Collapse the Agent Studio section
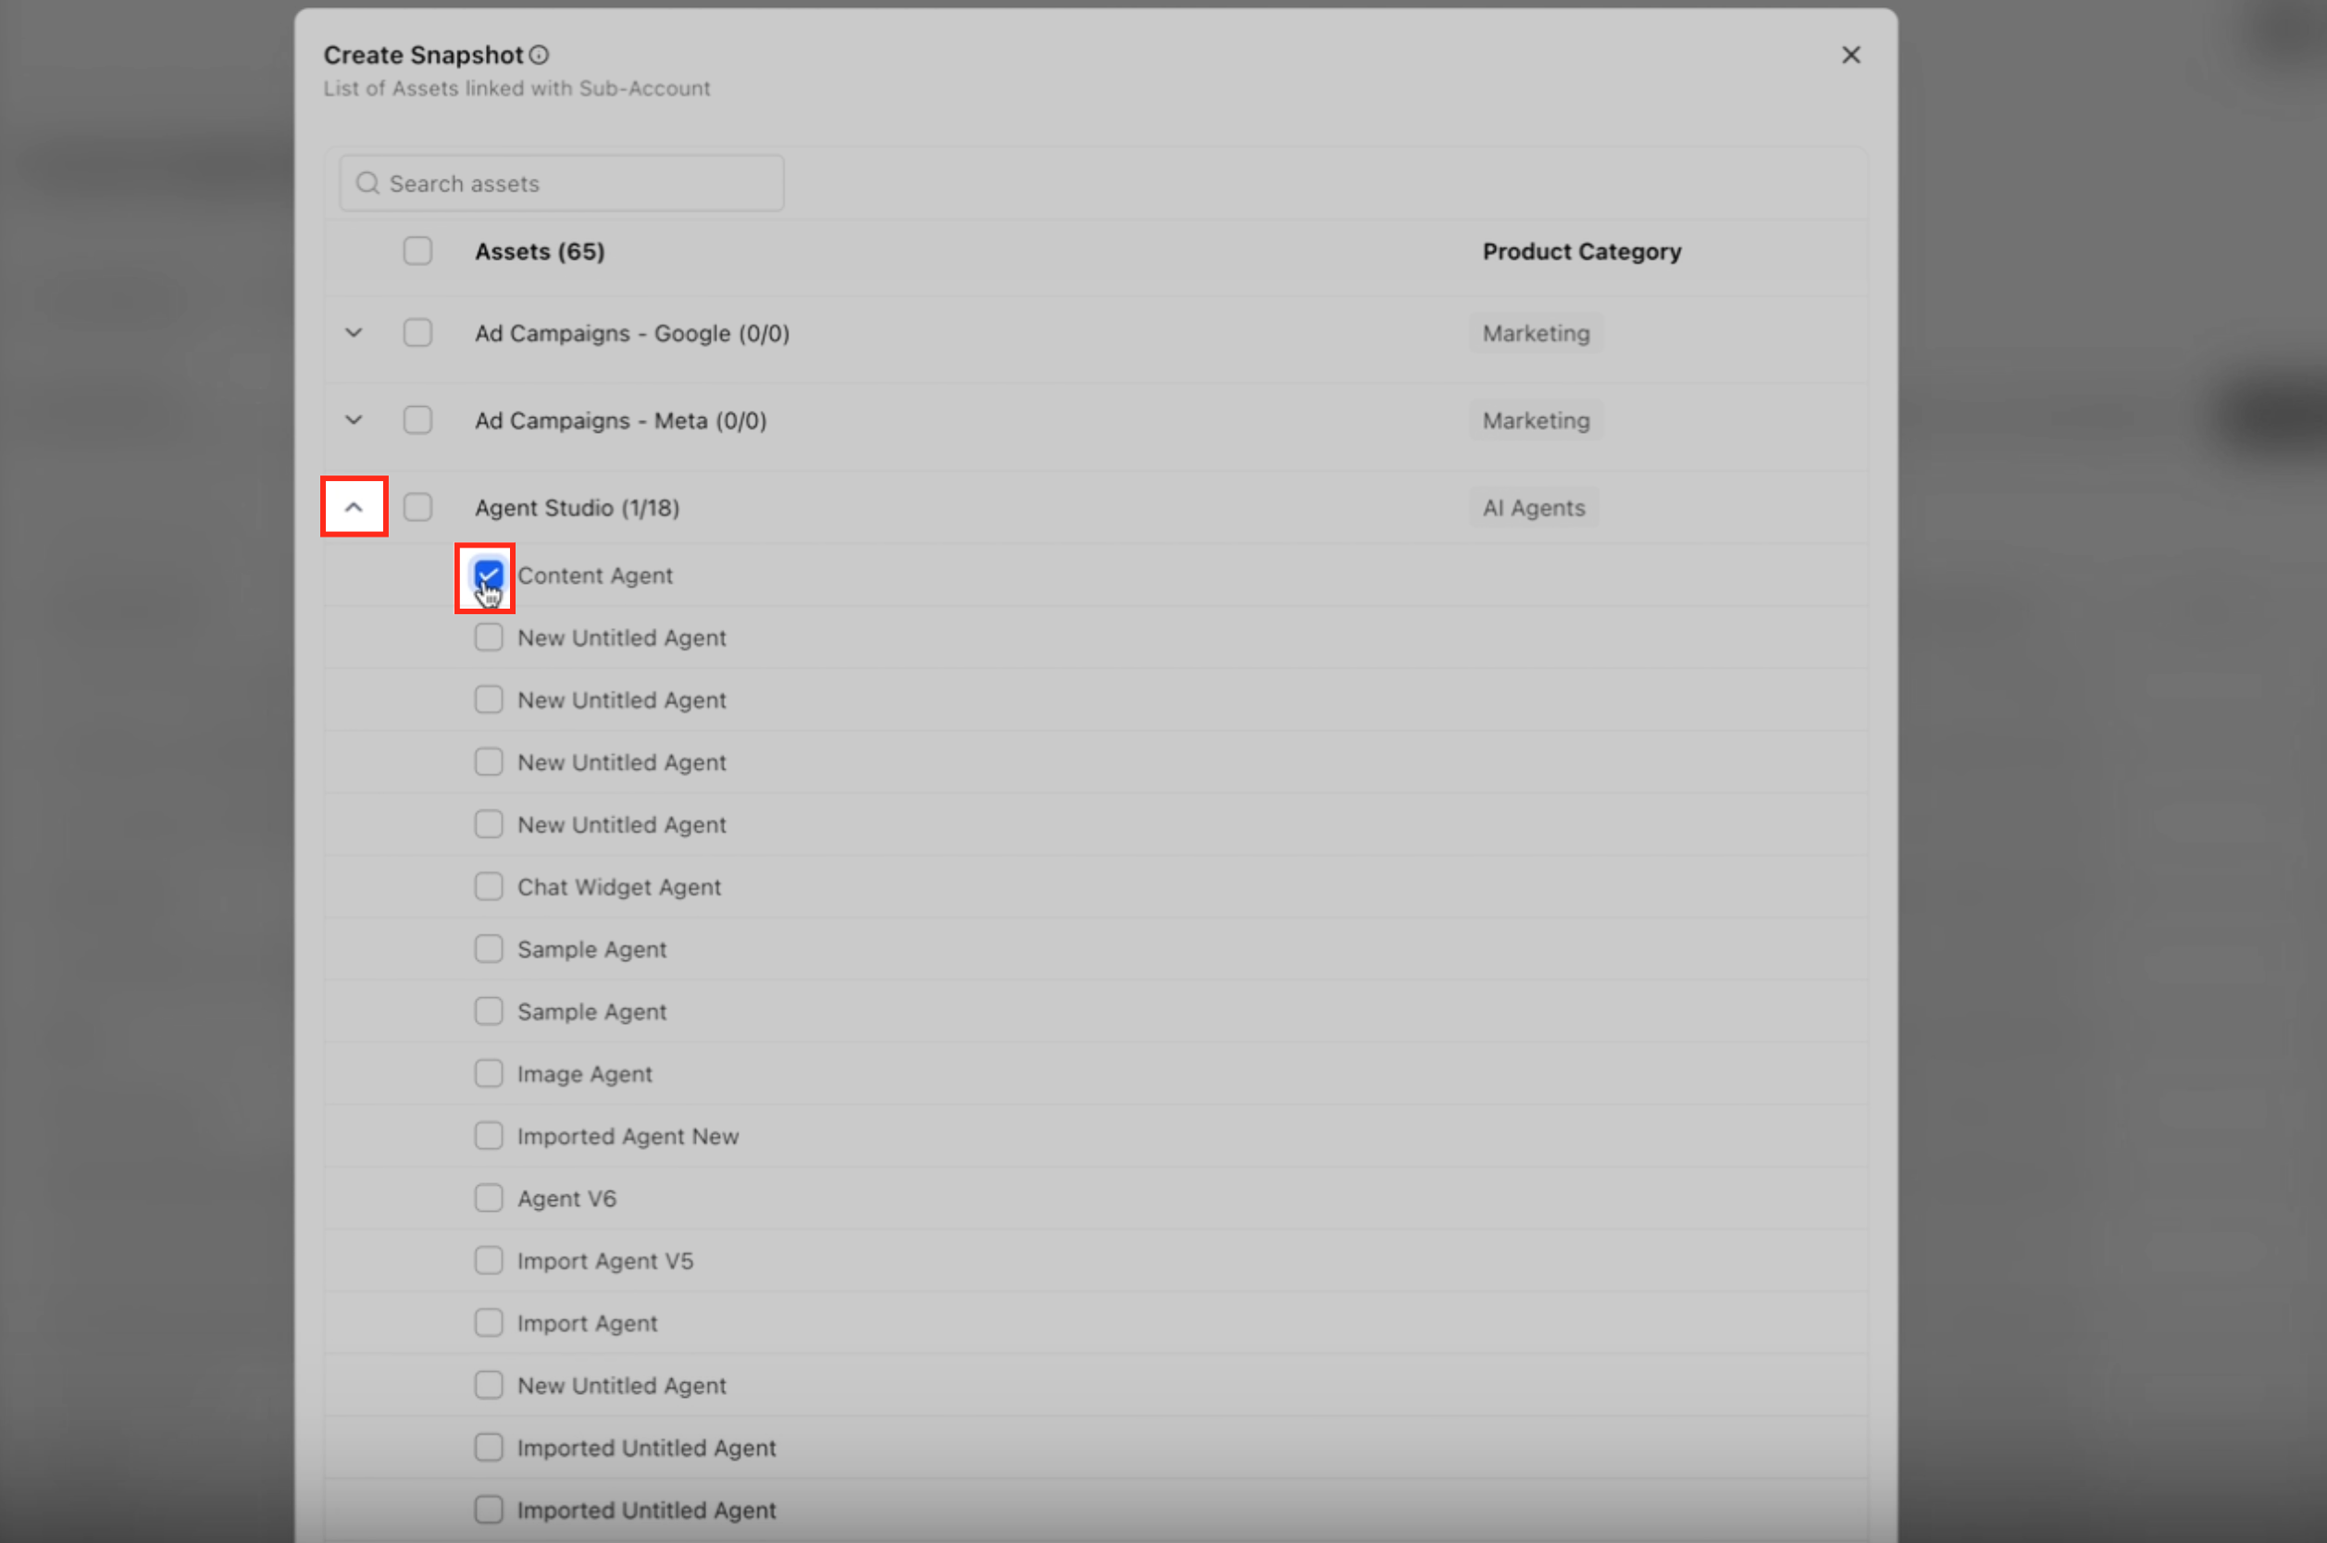Viewport: 2327px width, 1543px height. click(x=354, y=508)
